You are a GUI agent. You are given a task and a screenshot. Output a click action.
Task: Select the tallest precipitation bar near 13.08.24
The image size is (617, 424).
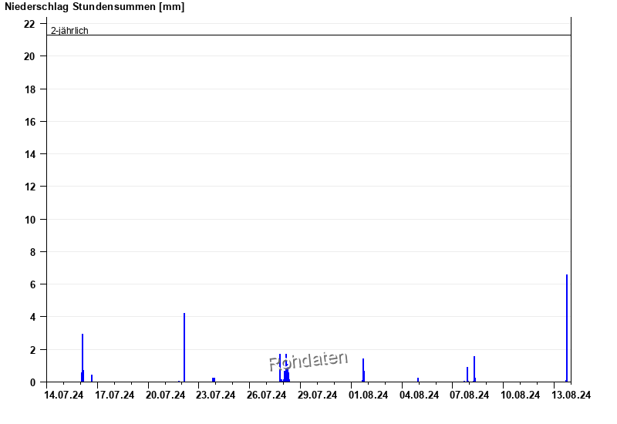567,328
